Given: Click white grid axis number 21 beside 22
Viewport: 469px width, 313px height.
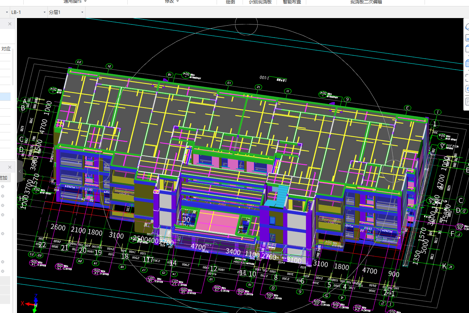Looking at the screenshot, I should pyautogui.click(x=65, y=248).
